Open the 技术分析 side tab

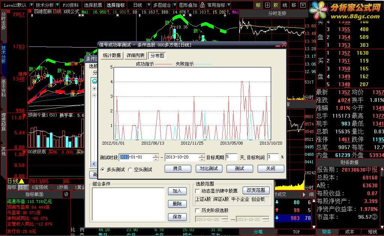click(3, 54)
